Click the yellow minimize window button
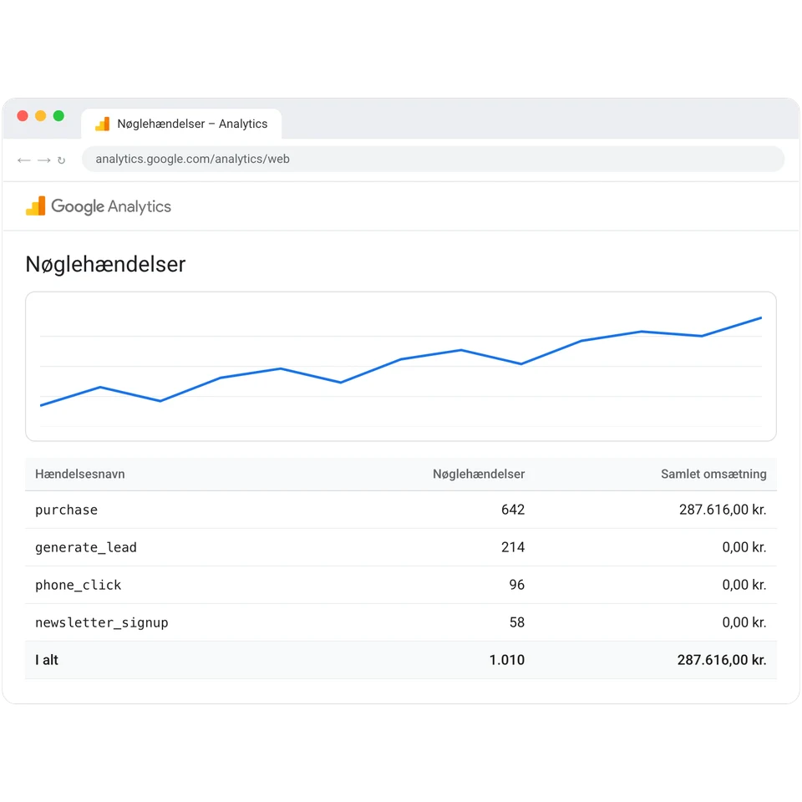This screenshot has height=802, width=802. [x=40, y=115]
